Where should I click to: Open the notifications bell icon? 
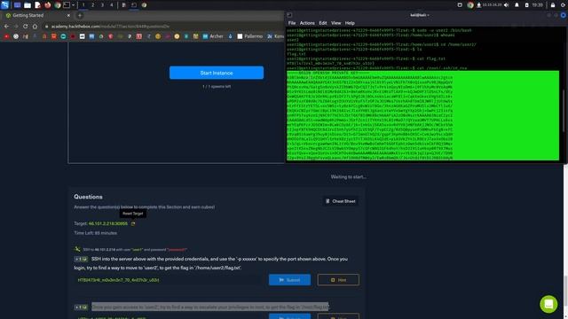click(517, 5)
